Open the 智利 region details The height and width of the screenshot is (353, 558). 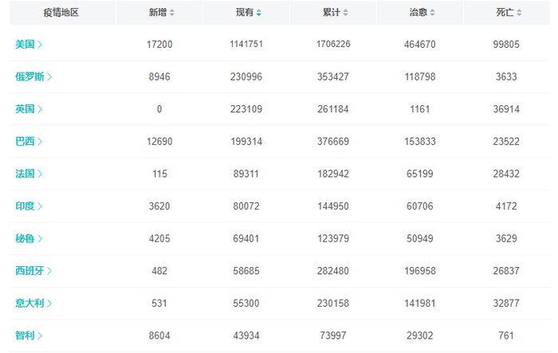(29, 336)
